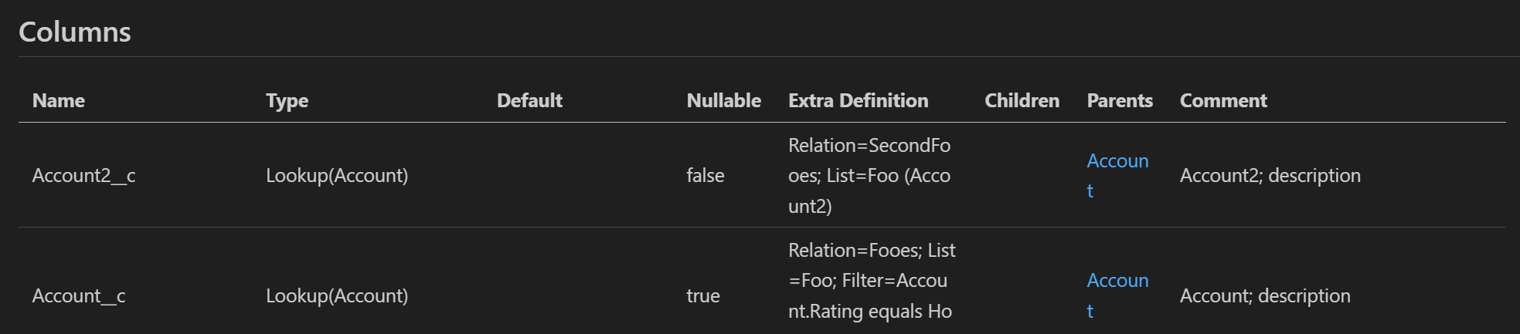
Task: Click the Children column header
Action: point(1022,100)
